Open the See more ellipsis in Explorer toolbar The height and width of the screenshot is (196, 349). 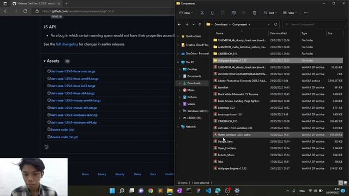click(x=305, y=13)
